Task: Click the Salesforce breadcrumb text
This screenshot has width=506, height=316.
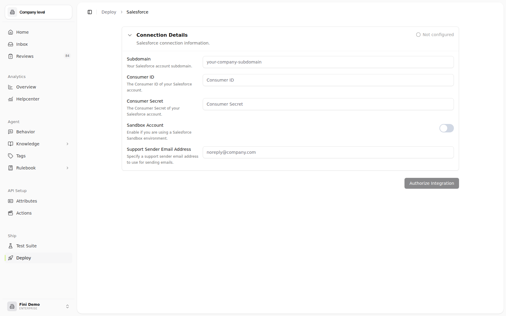Action: [137, 12]
